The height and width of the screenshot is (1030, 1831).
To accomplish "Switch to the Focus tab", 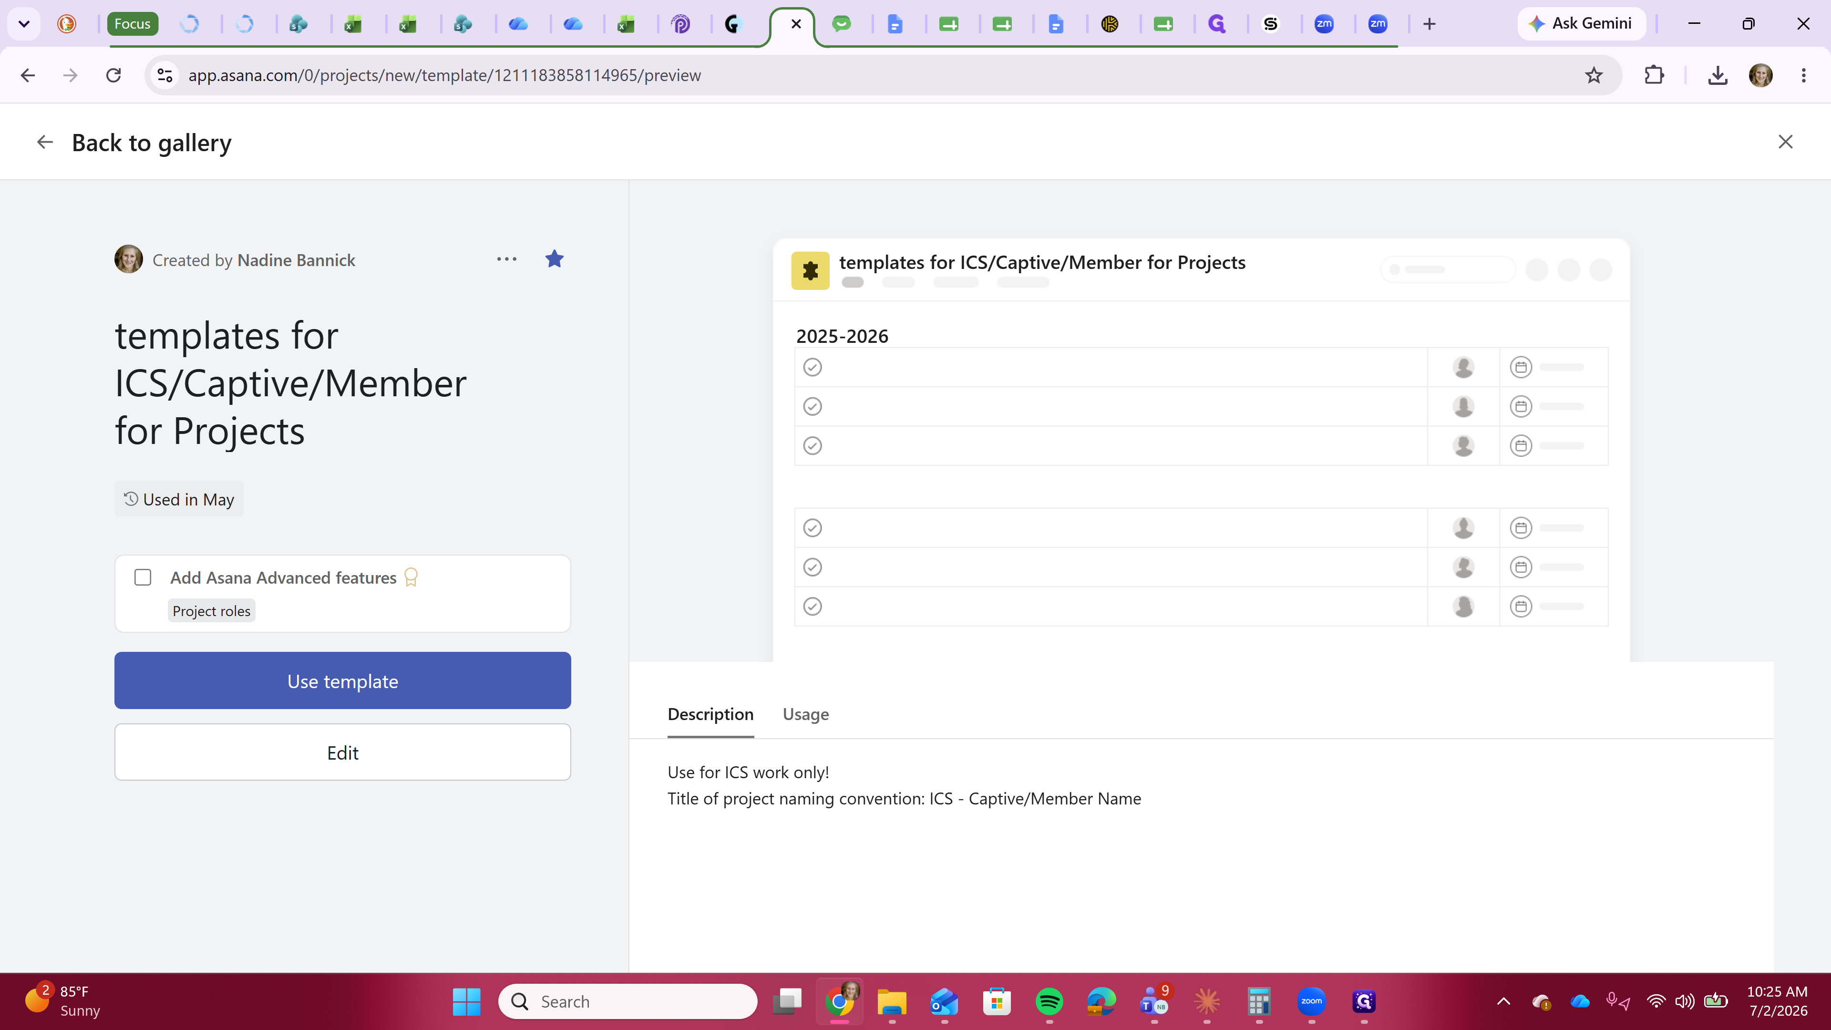I will pyautogui.click(x=132, y=24).
